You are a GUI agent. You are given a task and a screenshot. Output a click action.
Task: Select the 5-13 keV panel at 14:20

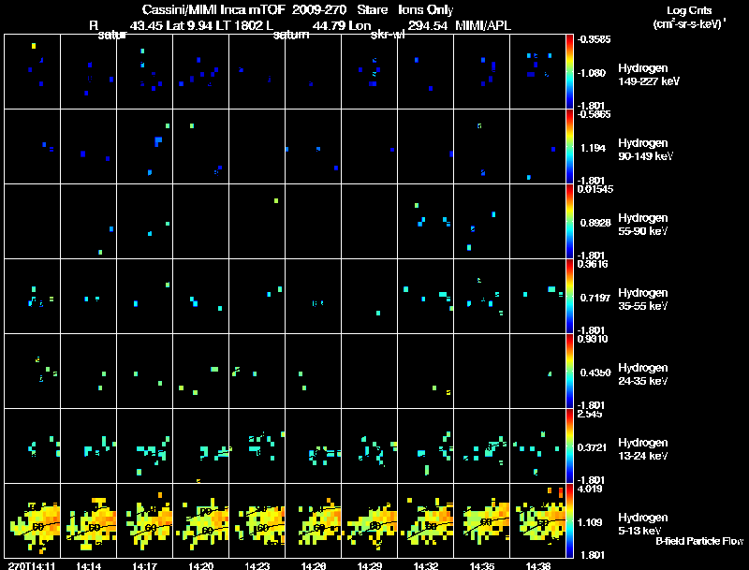coord(201,520)
